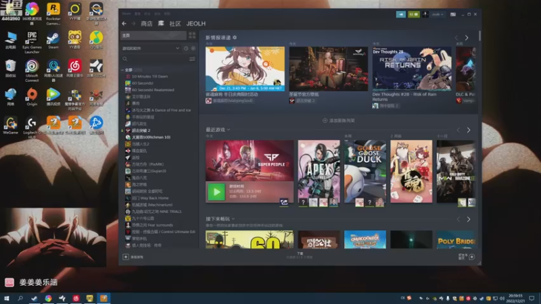The height and width of the screenshot is (304, 541).
Task: Click the green inbox notification button
Action: point(413,14)
